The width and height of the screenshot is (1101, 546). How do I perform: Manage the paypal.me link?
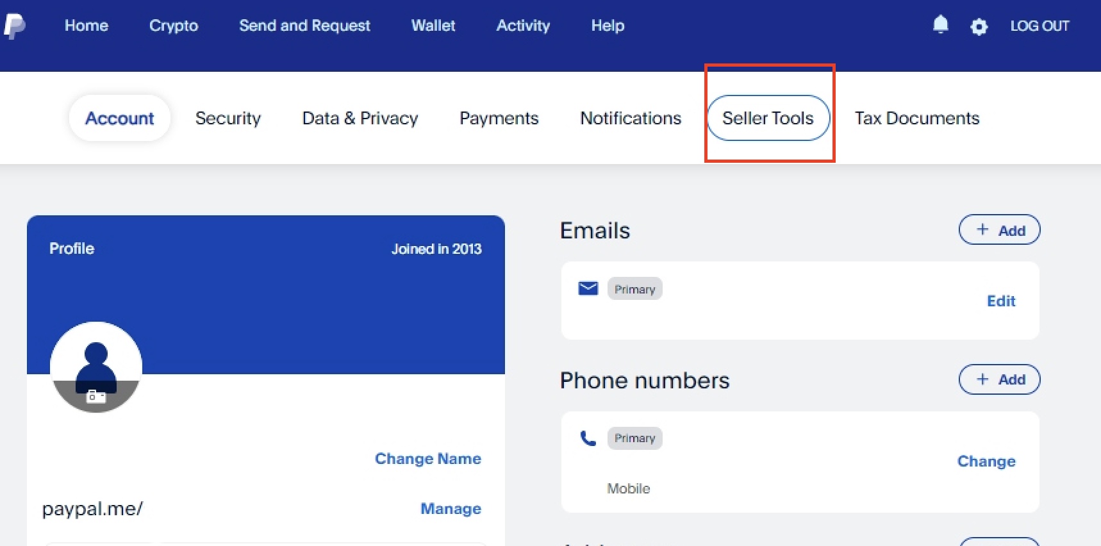coord(451,509)
